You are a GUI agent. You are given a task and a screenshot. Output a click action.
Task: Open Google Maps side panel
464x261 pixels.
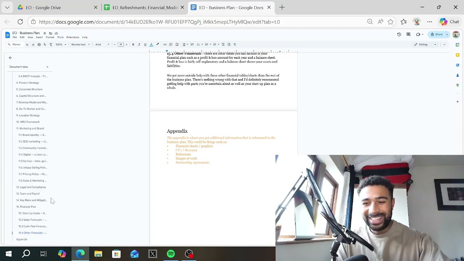click(x=457, y=86)
